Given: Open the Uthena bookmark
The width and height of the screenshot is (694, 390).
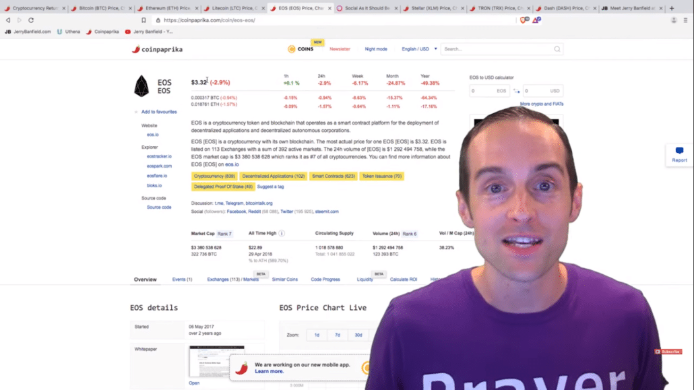Looking at the screenshot, I should click(x=69, y=32).
